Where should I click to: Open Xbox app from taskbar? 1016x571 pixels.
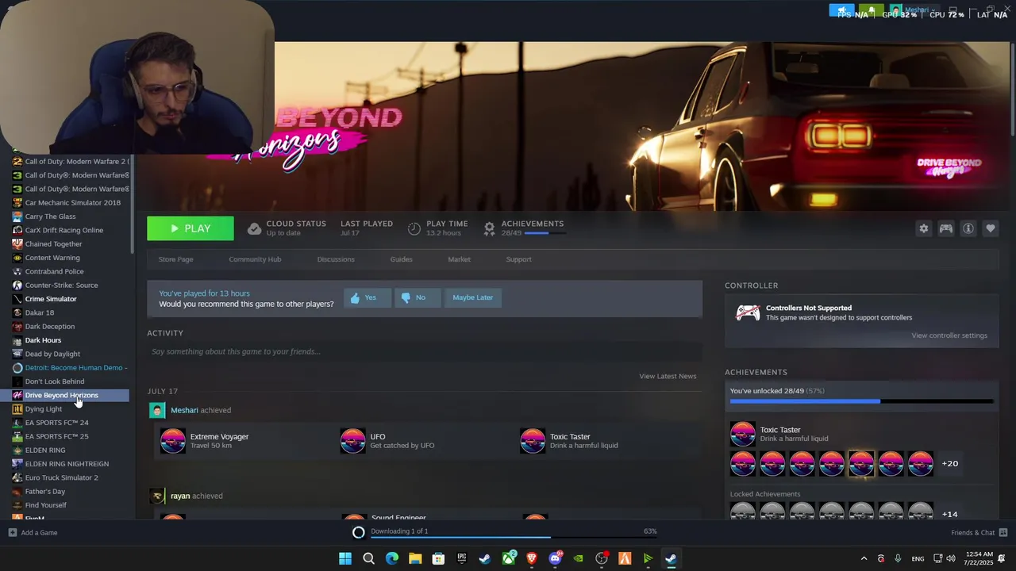tap(509, 558)
